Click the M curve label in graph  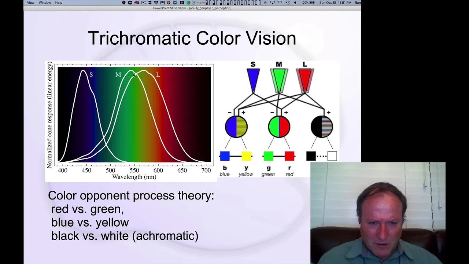click(x=118, y=75)
